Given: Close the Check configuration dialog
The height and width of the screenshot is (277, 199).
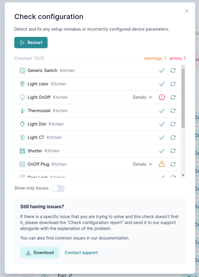Looking at the screenshot, I should click(x=187, y=11).
